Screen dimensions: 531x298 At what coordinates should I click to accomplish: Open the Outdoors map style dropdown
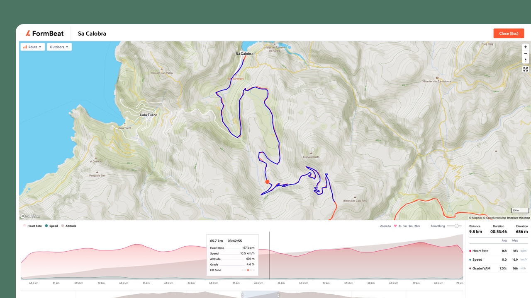(x=59, y=47)
